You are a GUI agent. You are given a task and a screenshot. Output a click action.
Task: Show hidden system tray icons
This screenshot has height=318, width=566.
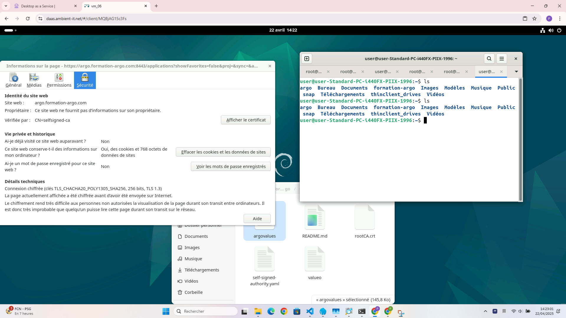(x=485, y=311)
